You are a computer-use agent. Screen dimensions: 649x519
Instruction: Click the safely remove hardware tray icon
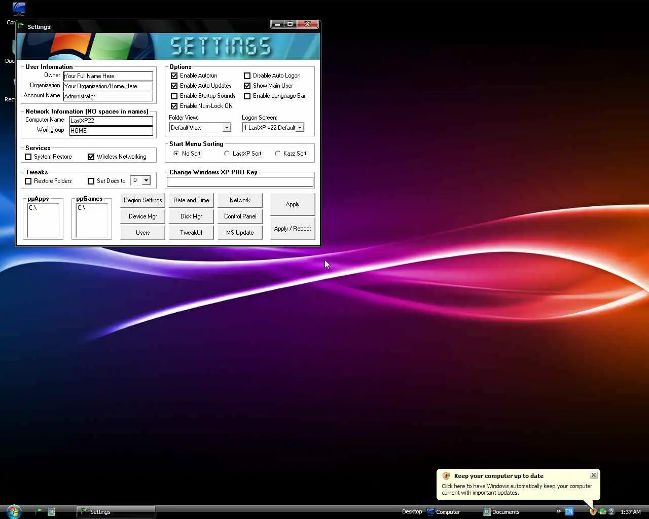[x=611, y=511]
